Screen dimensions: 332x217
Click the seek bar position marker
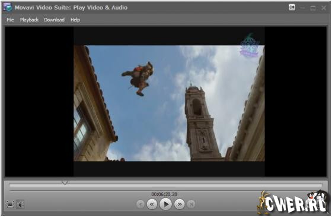(x=65, y=182)
